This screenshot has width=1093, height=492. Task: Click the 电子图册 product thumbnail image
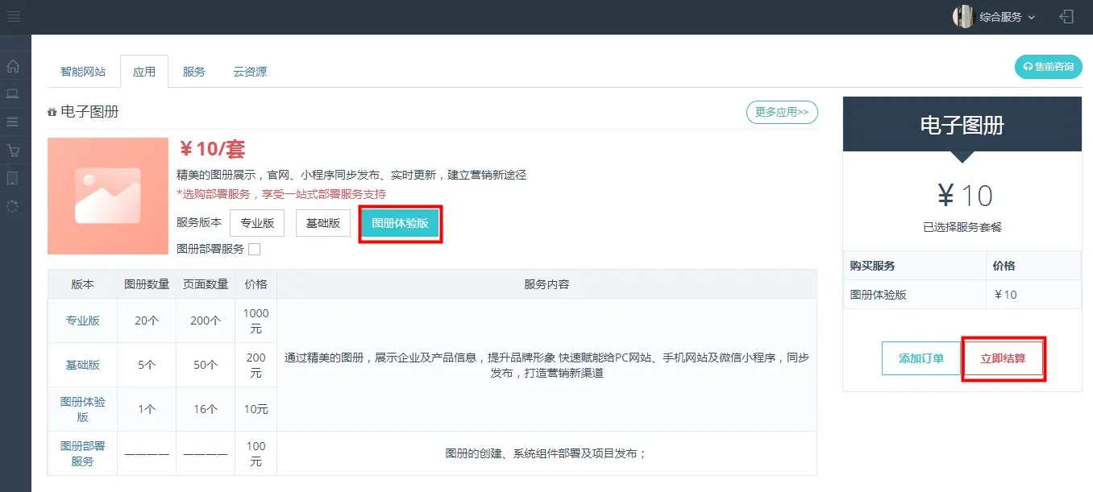(x=107, y=196)
